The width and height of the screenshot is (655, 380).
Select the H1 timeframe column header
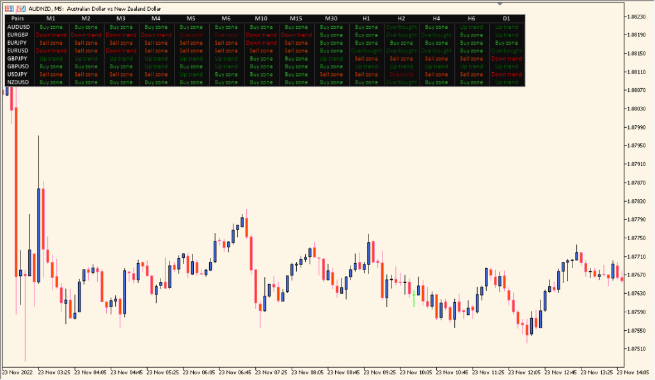pyautogui.click(x=366, y=19)
